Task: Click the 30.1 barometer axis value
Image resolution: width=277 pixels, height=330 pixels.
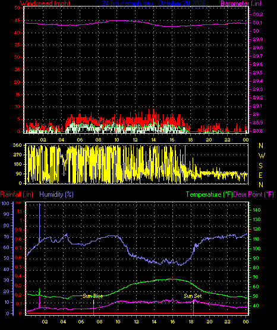Action: pyautogui.click(x=257, y=23)
